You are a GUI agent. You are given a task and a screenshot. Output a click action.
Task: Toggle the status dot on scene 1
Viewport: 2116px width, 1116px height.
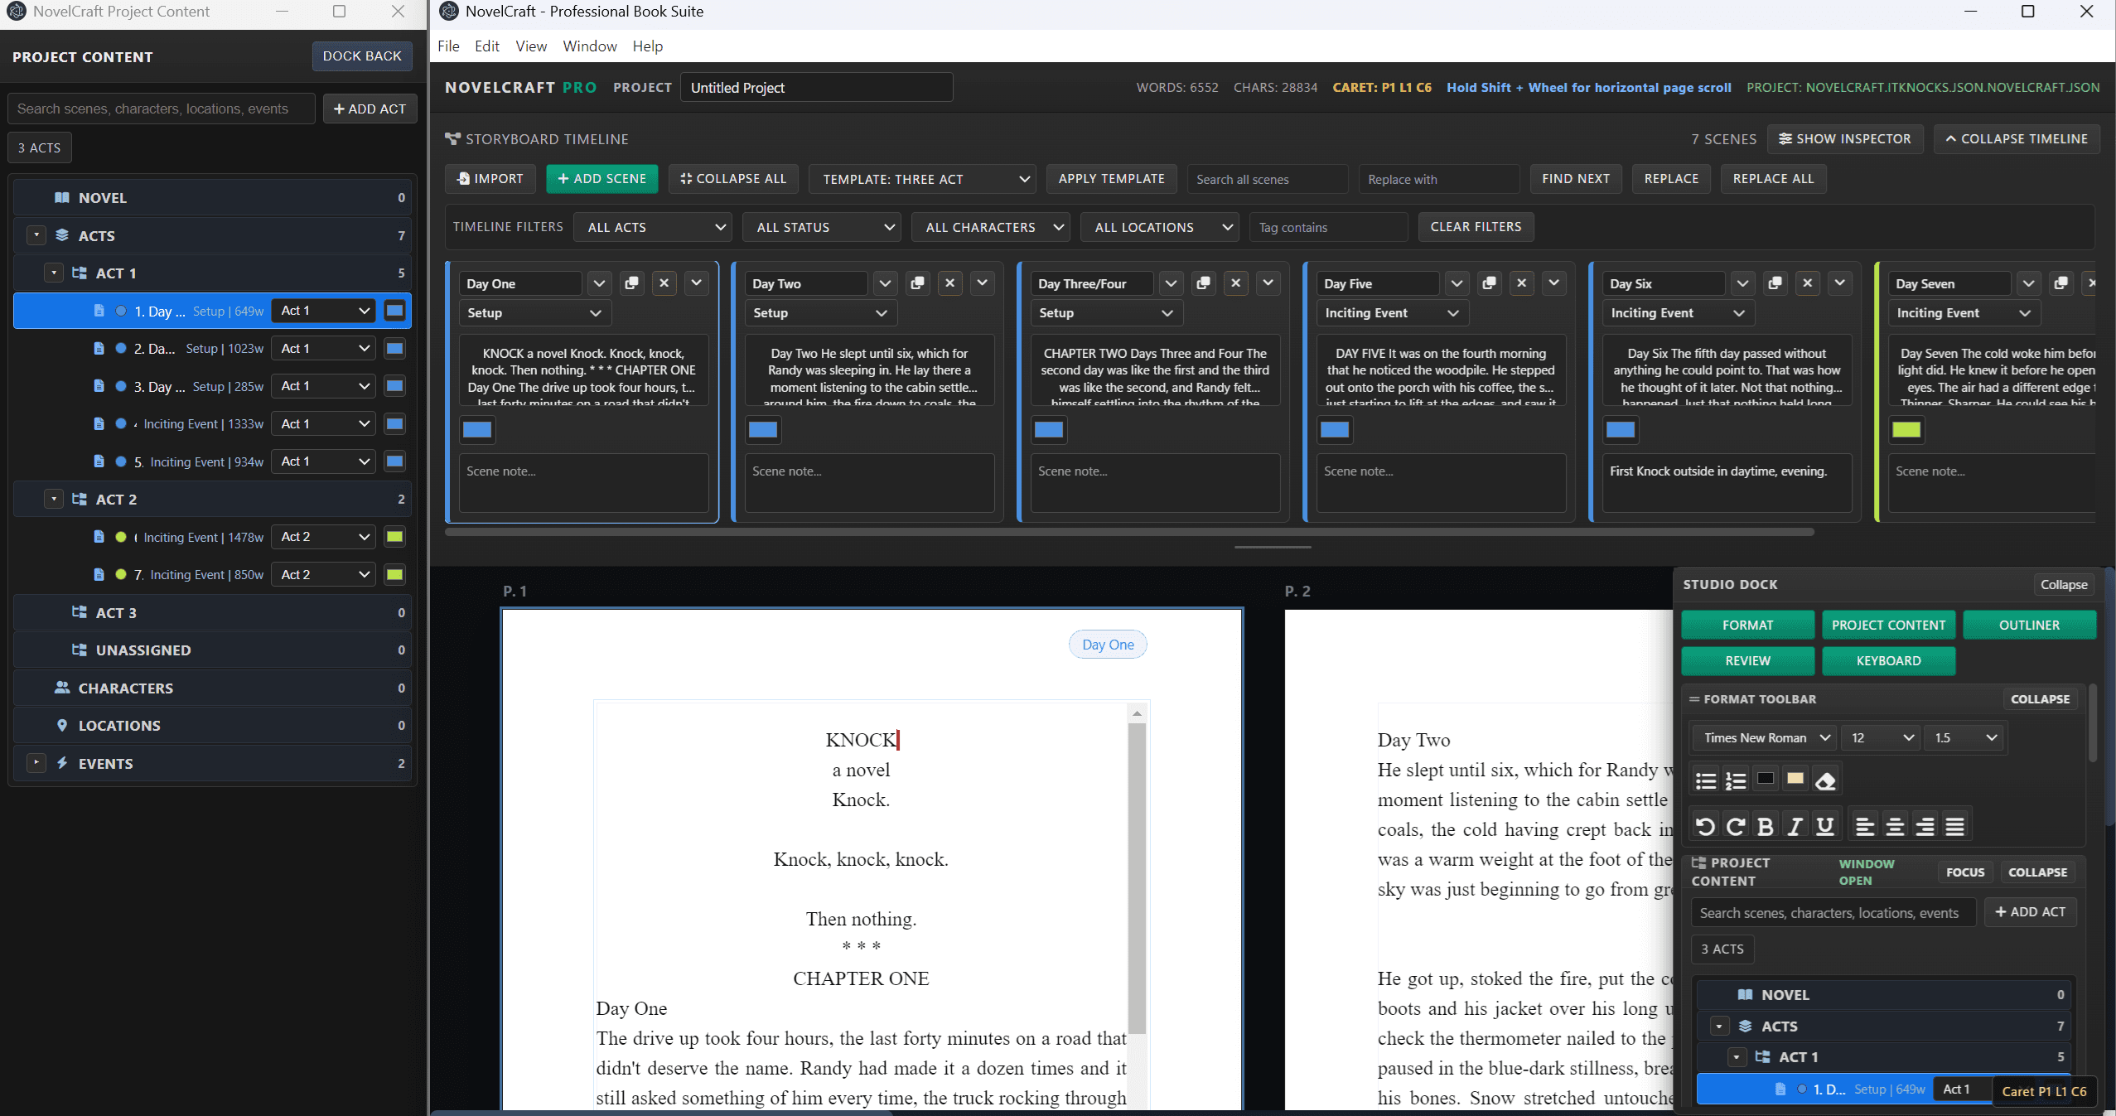(x=121, y=311)
